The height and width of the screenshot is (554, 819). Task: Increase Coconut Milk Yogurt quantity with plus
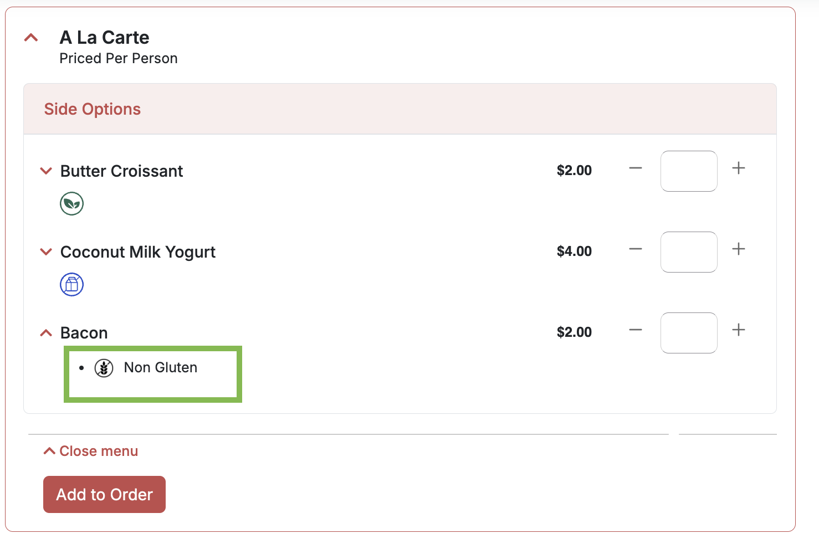[739, 249]
